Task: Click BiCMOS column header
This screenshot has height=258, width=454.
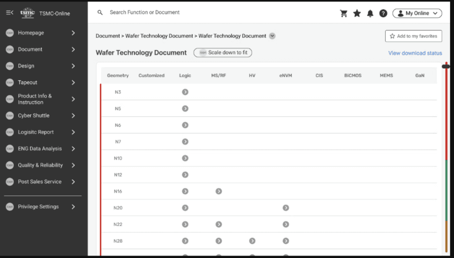Action: pos(353,75)
